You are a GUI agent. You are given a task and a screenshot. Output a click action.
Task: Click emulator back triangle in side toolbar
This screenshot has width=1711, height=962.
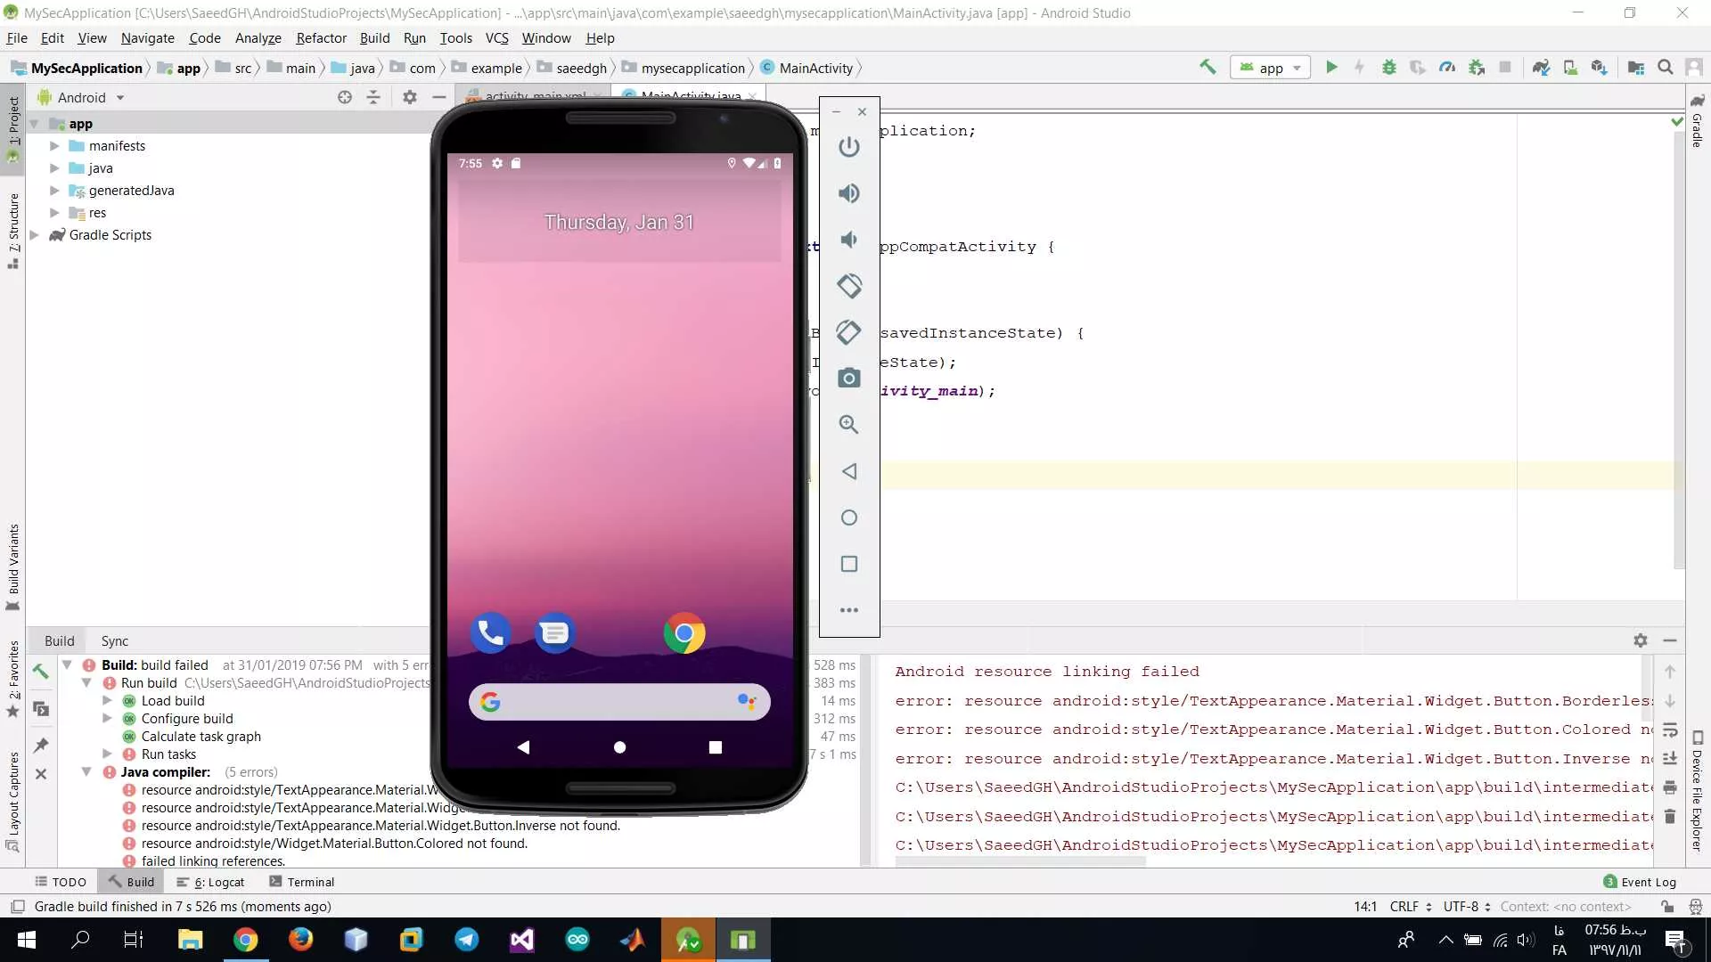(x=849, y=471)
